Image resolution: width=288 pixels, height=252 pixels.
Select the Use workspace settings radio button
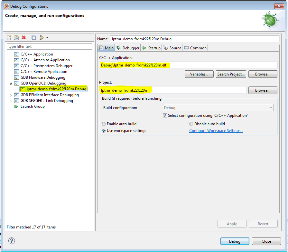pos(104,131)
